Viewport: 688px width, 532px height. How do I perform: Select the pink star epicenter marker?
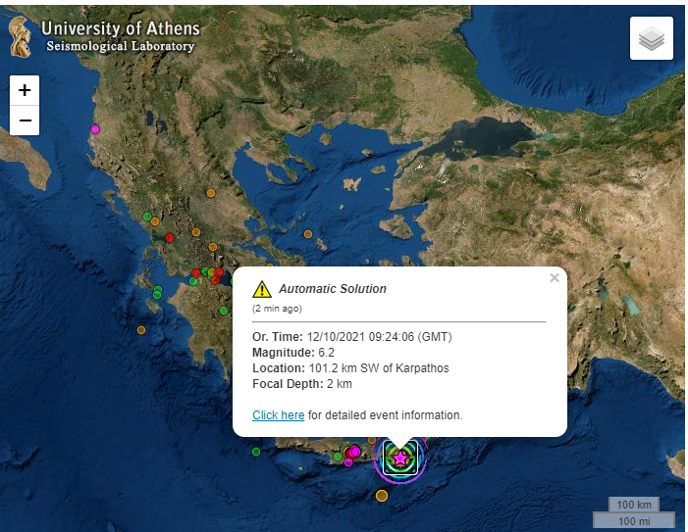400,459
